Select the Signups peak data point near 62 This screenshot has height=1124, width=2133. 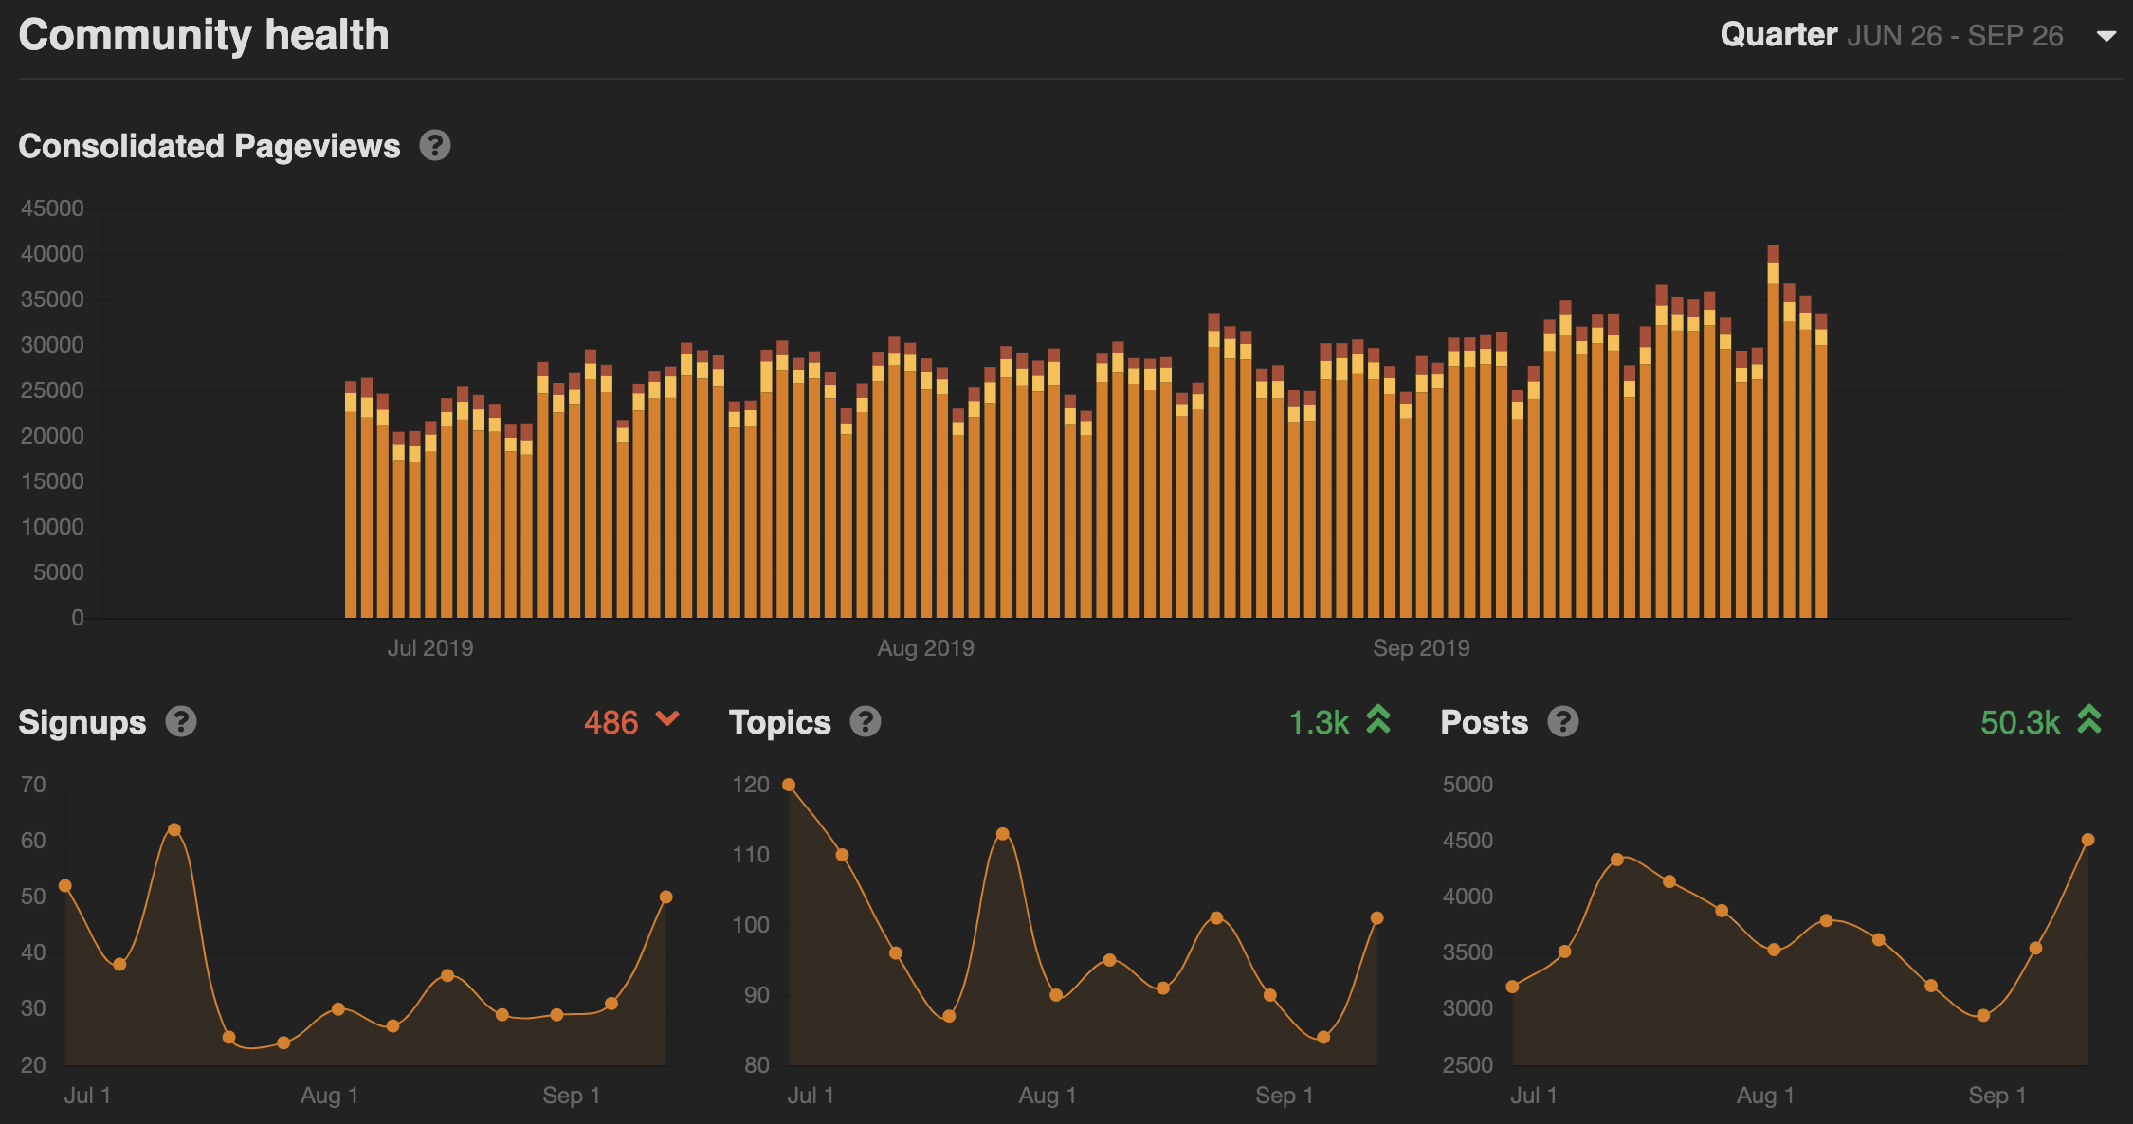174,830
